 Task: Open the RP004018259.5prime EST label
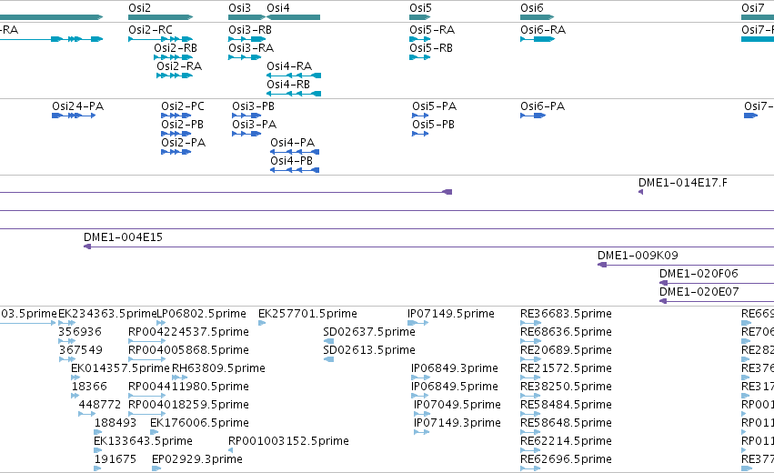pyautogui.click(x=188, y=405)
